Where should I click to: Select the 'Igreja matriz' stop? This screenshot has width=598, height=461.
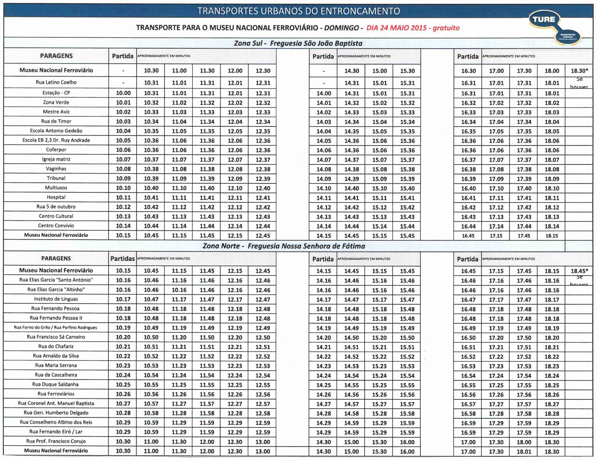[x=56, y=159]
